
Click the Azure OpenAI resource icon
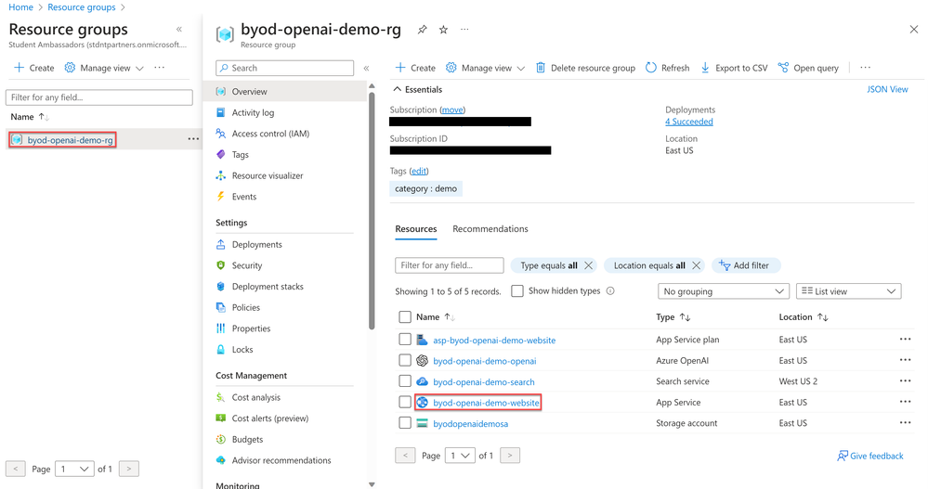[x=422, y=361]
